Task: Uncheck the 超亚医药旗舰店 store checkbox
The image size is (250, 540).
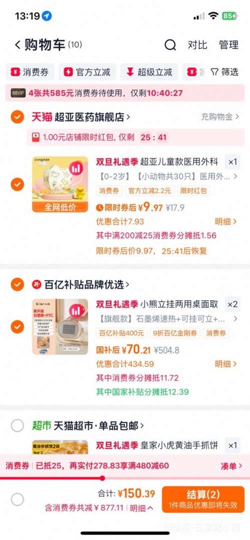Action: 17,117
